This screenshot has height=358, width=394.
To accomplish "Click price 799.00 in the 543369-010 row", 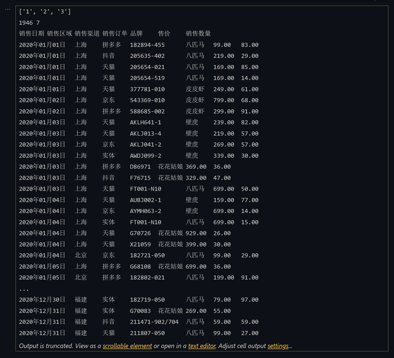I will point(224,100).
